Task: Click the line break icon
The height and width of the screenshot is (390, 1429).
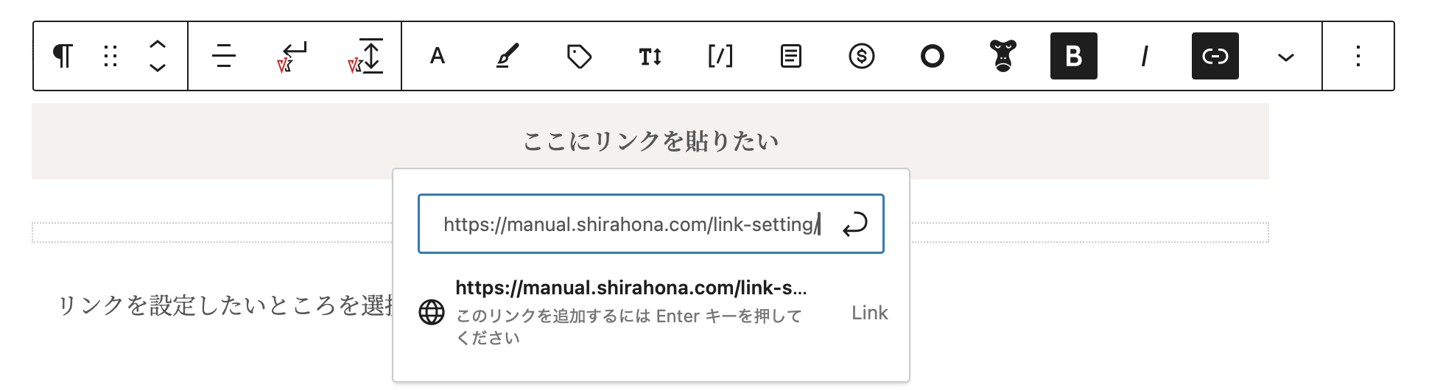Action: pos(292,57)
